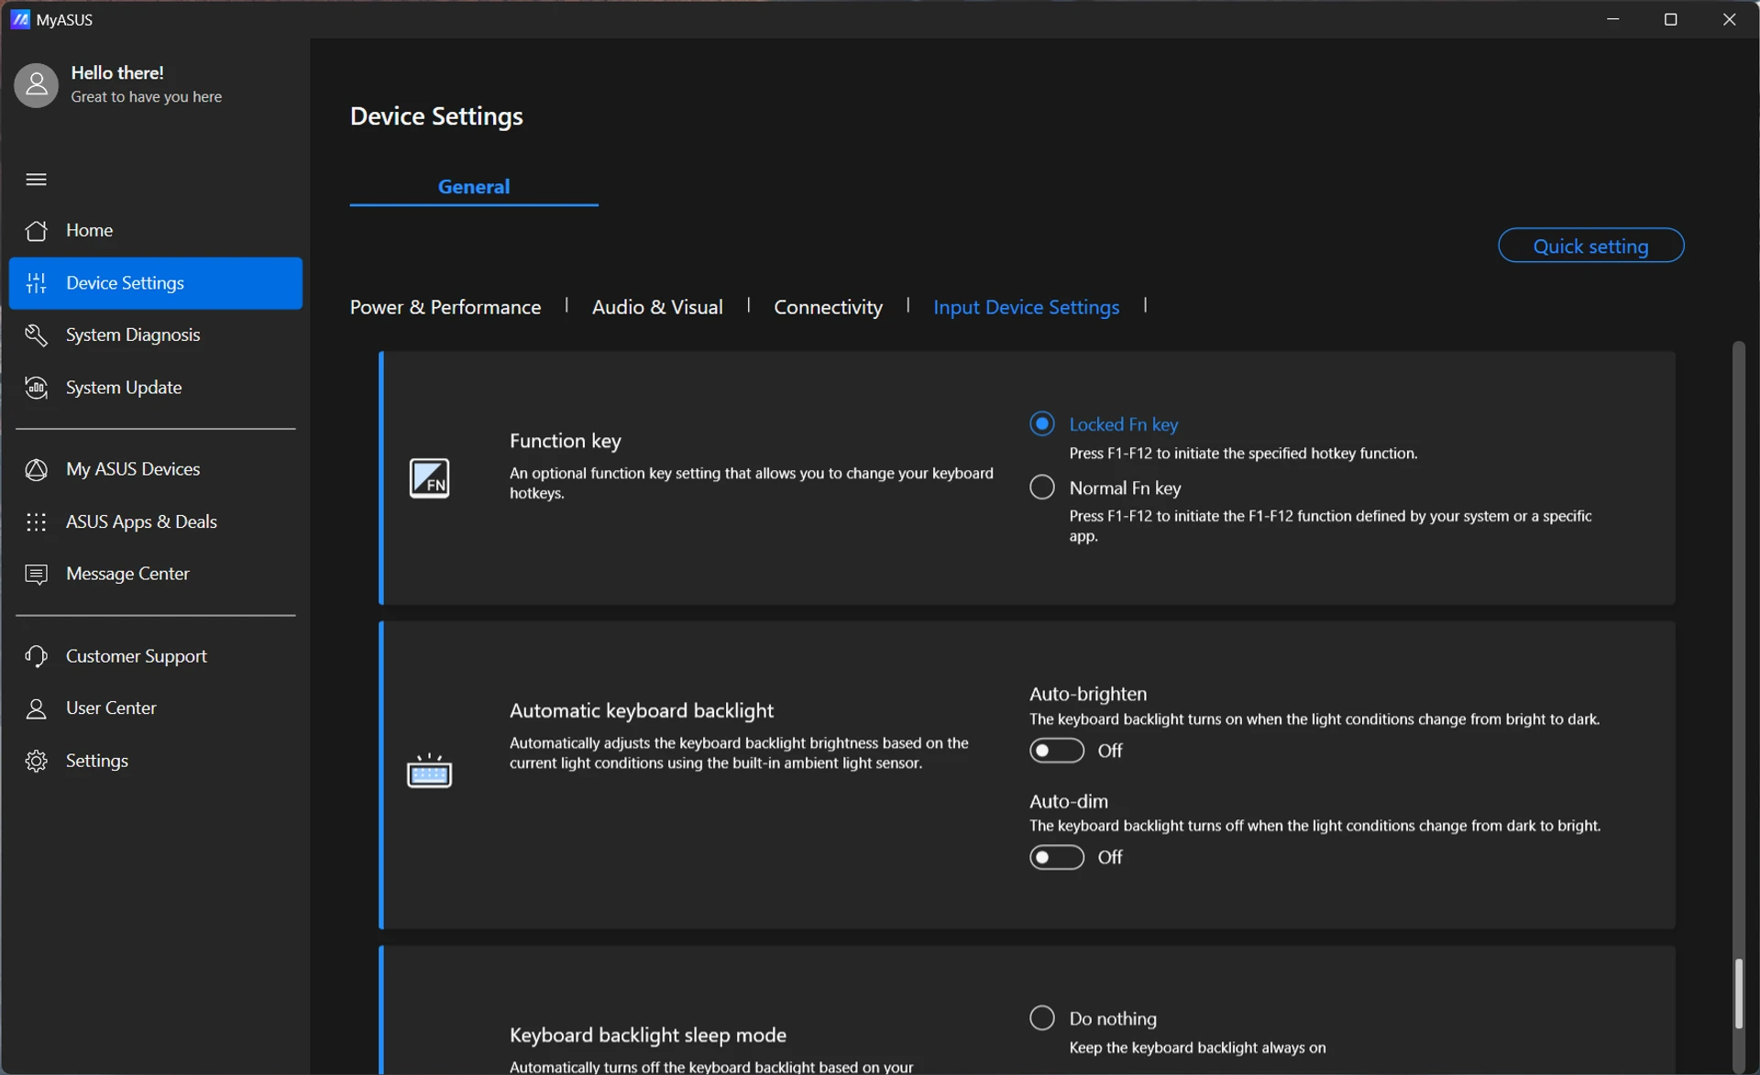Maximize the MyASUS window
The width and height of the screenshot is (1760, 1075).
(1671, 19)
